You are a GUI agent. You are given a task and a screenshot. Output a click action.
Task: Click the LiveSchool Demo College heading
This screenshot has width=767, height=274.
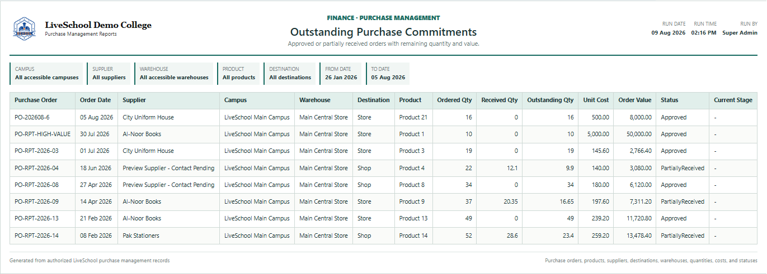(x=98, y=25)
